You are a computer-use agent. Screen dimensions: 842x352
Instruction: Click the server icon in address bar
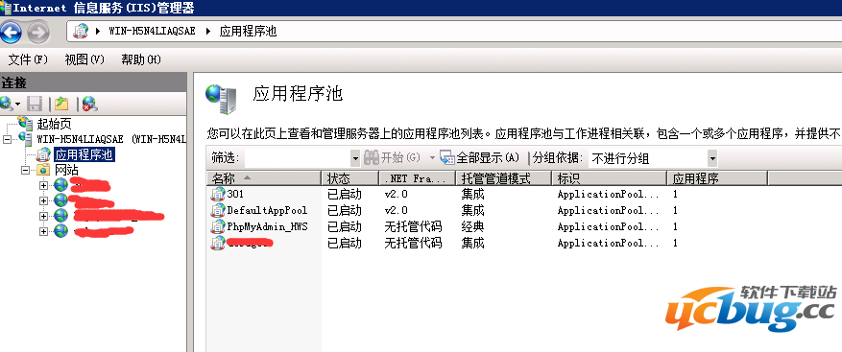81,31
